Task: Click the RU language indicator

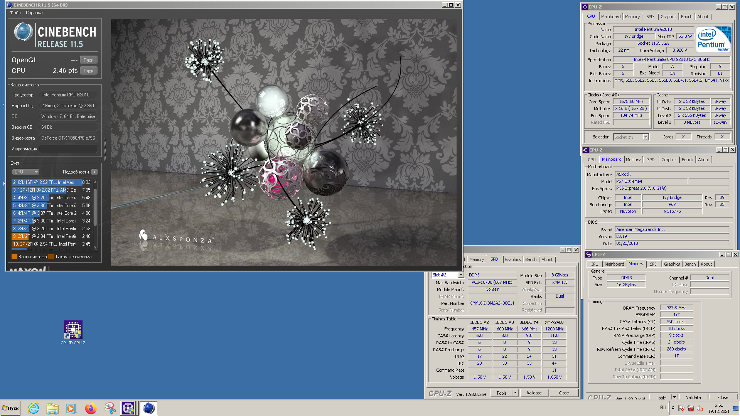Action: click(x=663, y=408)
